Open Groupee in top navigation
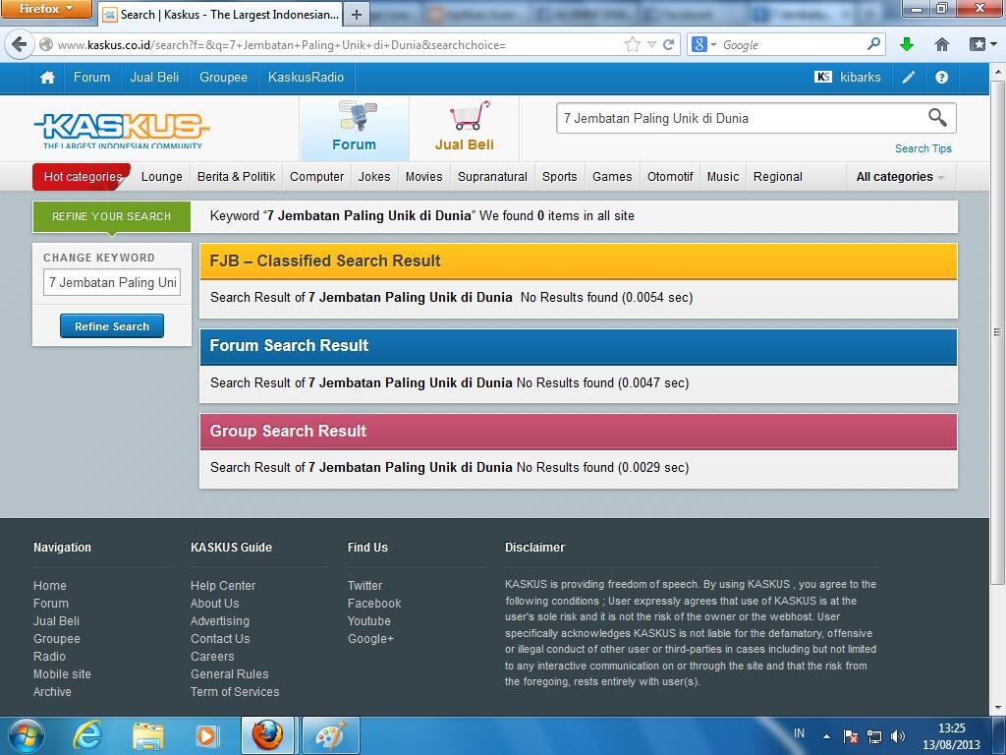 (223, 77)
